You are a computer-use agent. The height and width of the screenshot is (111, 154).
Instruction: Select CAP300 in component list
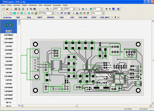pyautogui.click(x=9, y=61)
